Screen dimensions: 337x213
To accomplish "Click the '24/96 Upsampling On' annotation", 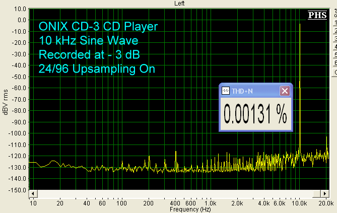I will tap(97, 69).
